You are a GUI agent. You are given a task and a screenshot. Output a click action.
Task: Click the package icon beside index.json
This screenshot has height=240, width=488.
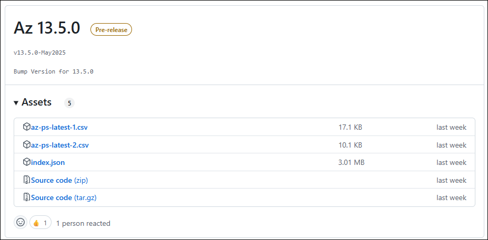[27, 162]
